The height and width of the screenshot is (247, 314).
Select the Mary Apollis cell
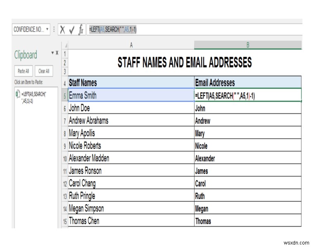[131, 133]
